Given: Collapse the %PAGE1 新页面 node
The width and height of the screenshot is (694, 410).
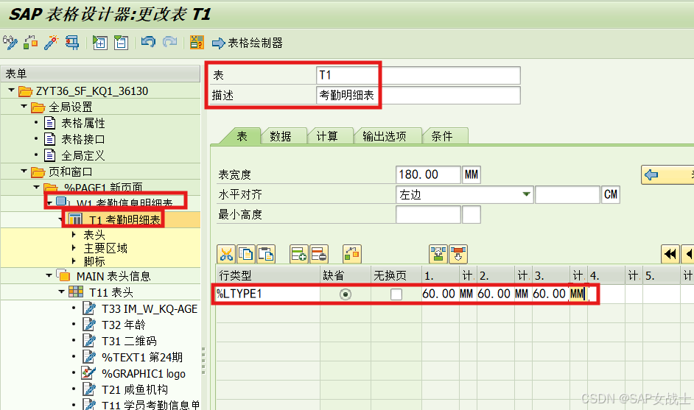Looking at the screenshot, I should point(36,187).
